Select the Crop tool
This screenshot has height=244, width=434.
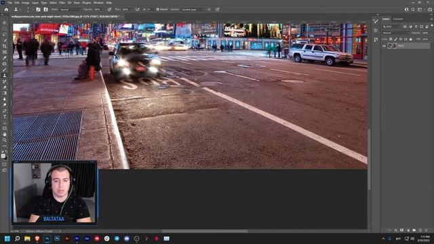point(5,46)
